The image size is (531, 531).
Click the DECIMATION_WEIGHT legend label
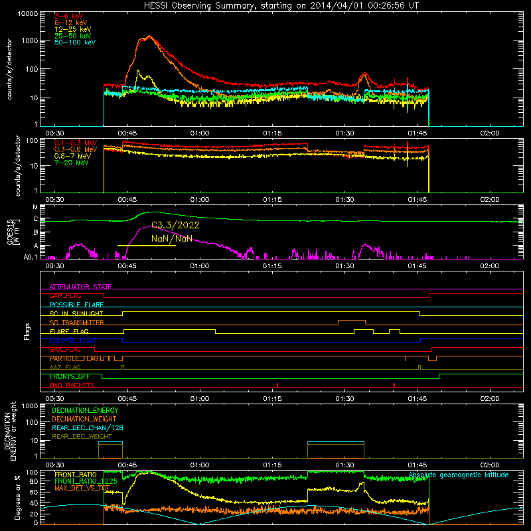tap(84, 419)
